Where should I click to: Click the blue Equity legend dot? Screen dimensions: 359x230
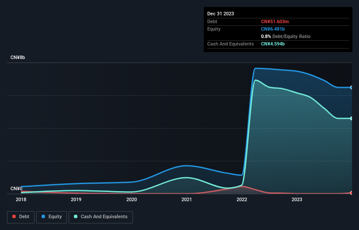click(x=43, y=216)
